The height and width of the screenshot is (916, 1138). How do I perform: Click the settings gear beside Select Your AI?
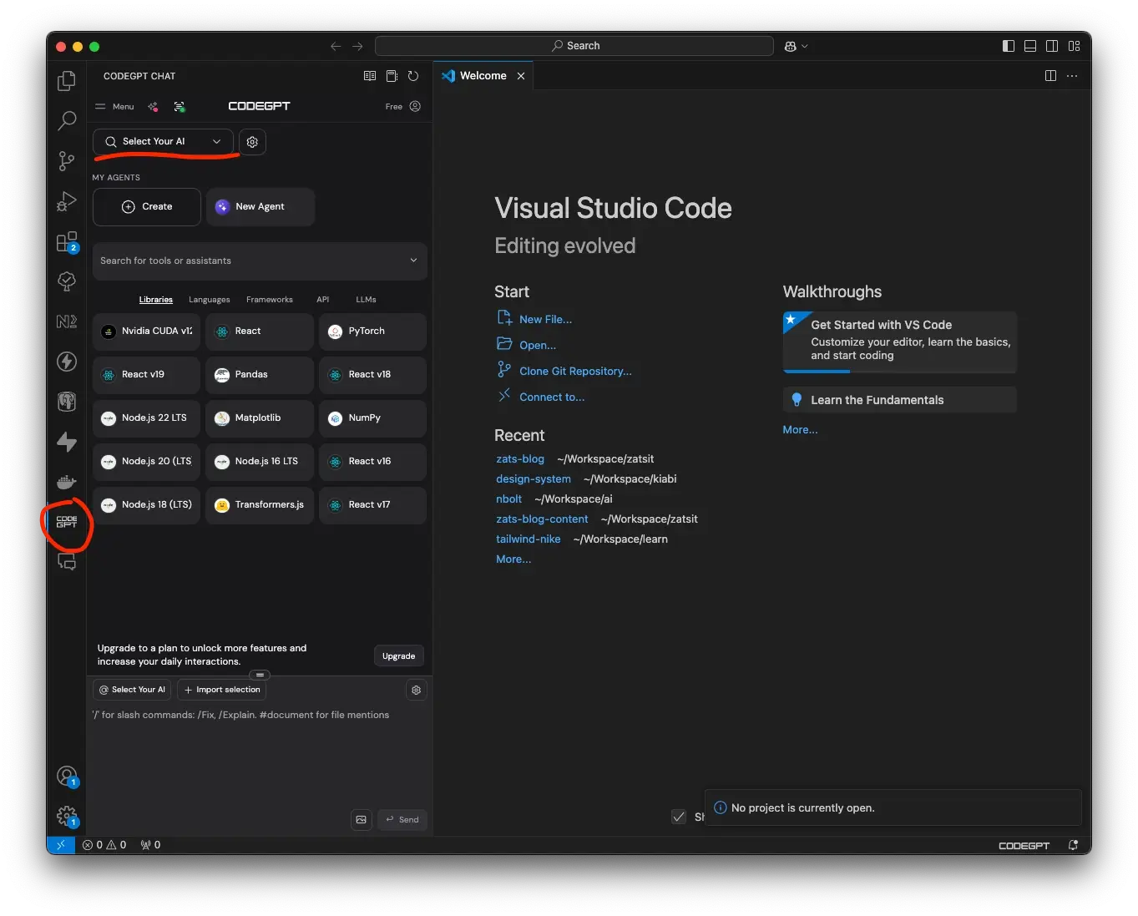[252, 142]
